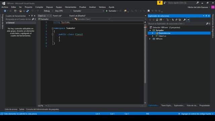Open the Compilar menu
Screen dimensions: 215x121
point(39,7)
